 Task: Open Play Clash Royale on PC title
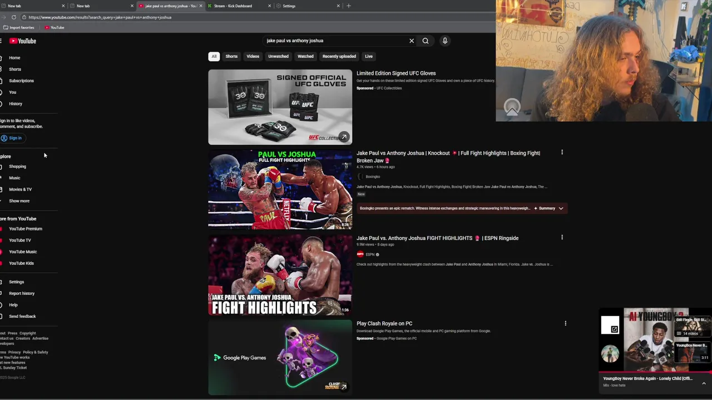pyautogui.click(x=384, y=323)
